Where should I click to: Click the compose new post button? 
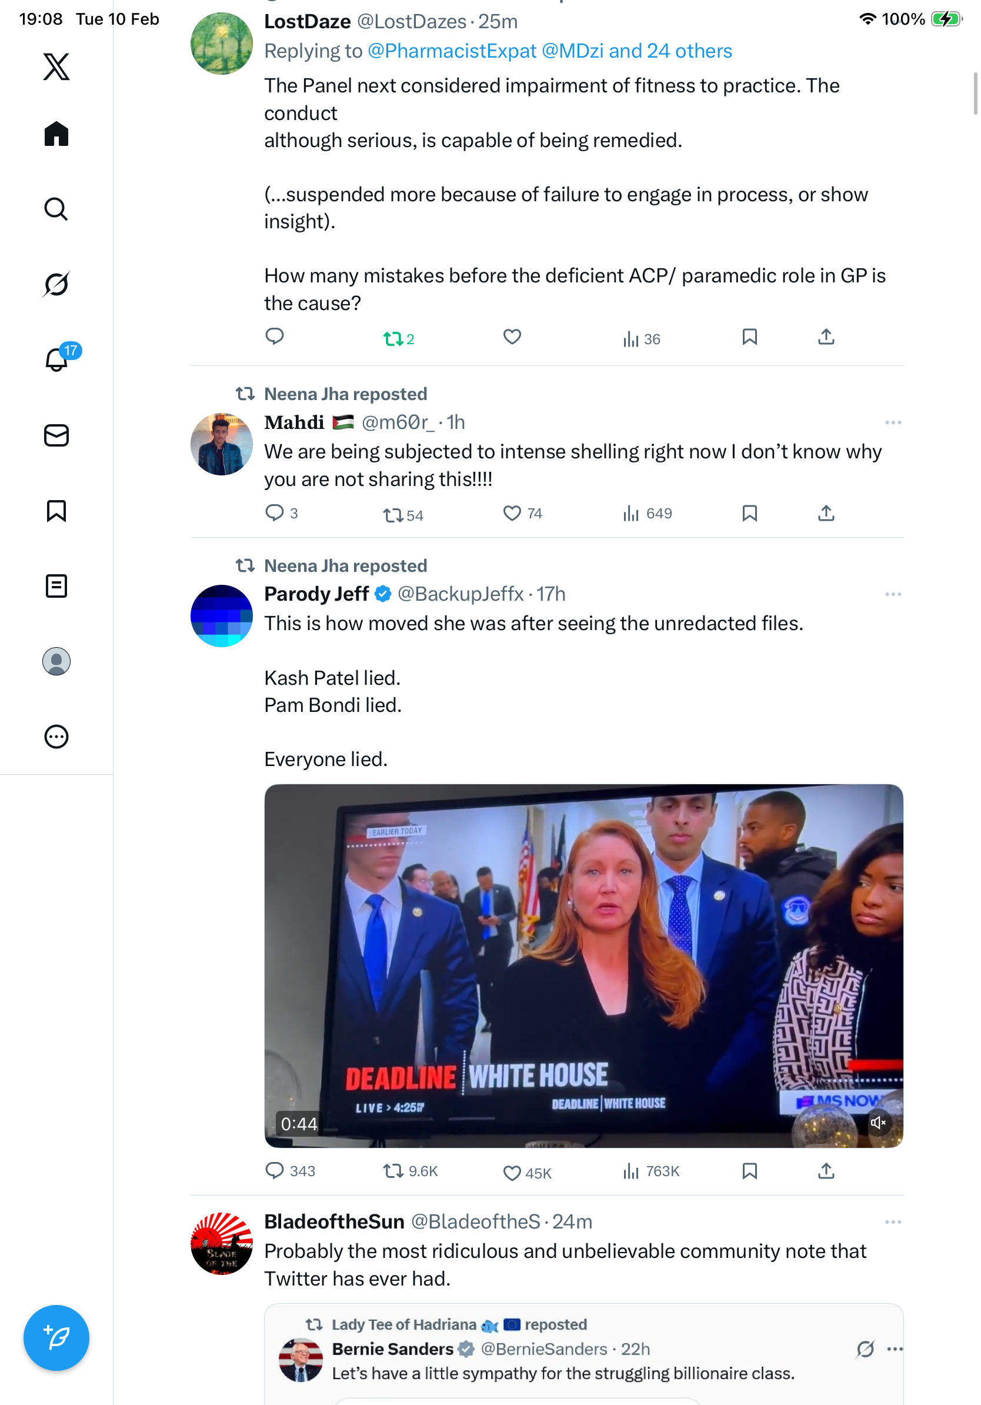tap(56, 1338)
